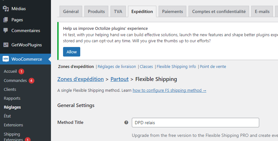Switch to the Produits tab

(96, 11)
